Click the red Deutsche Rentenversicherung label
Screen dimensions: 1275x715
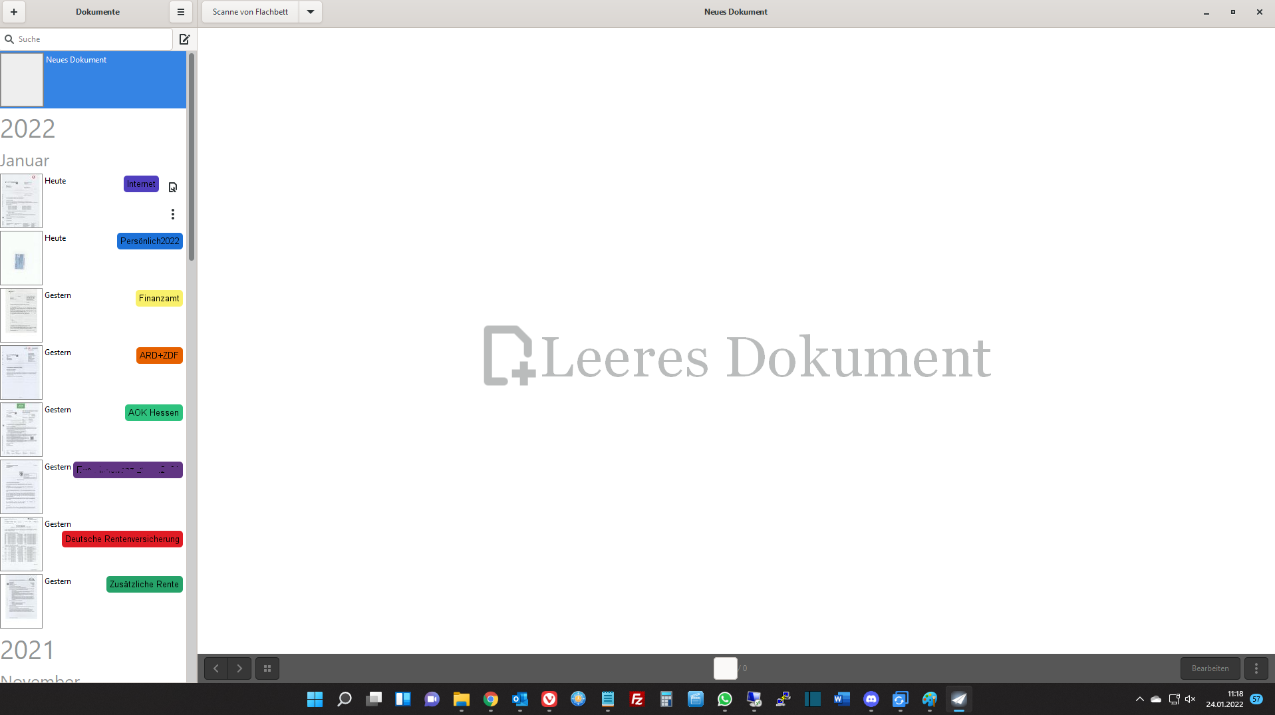point(122,539)
